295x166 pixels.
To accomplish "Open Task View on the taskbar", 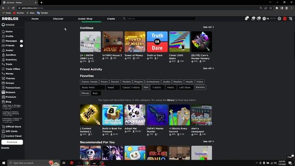I will coord(64,163).
